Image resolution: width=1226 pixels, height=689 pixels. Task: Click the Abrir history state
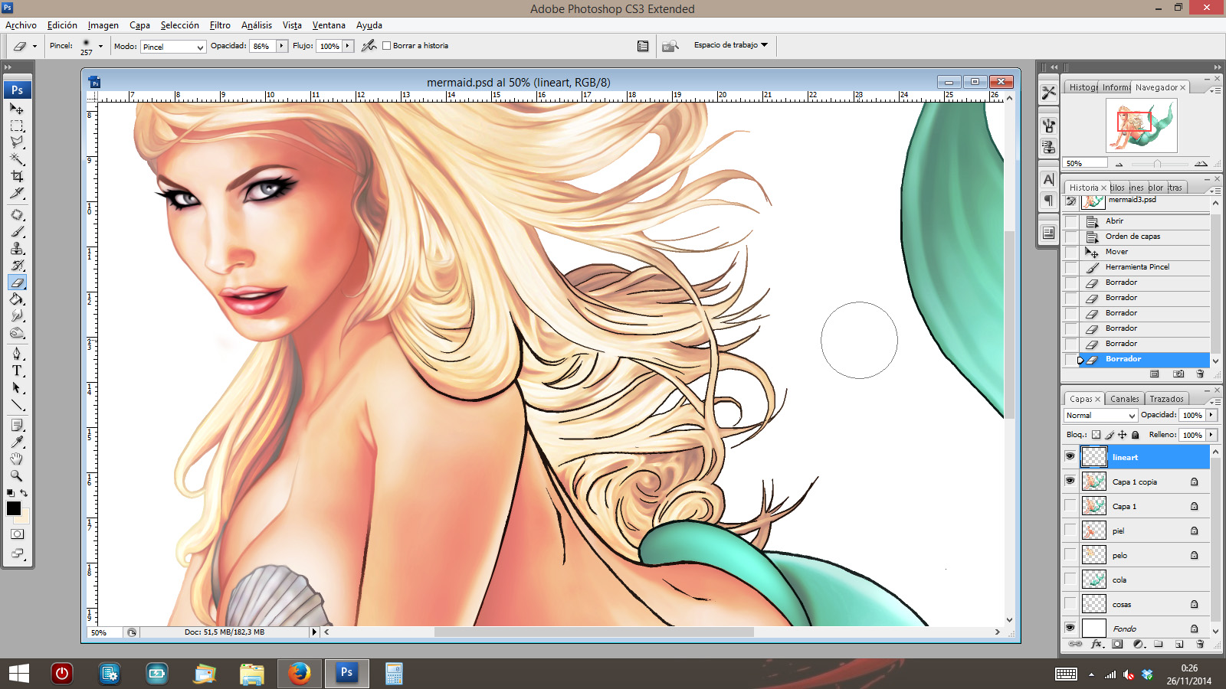pyautogui.click(x=1145, y=221)
